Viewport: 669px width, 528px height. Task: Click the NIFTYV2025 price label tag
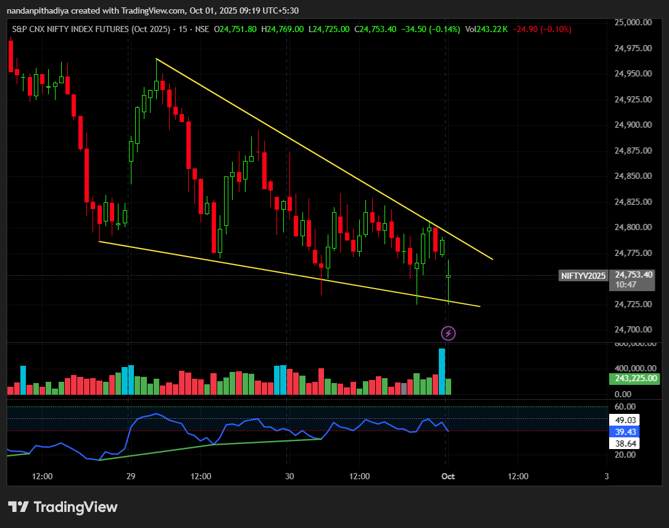[x=583, y=276]
